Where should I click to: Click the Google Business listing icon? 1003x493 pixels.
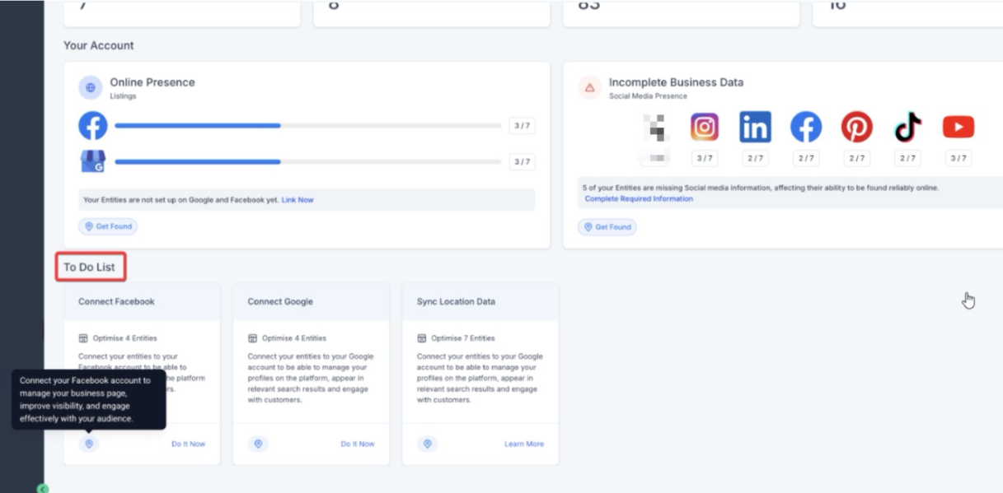tap(92, 161)
